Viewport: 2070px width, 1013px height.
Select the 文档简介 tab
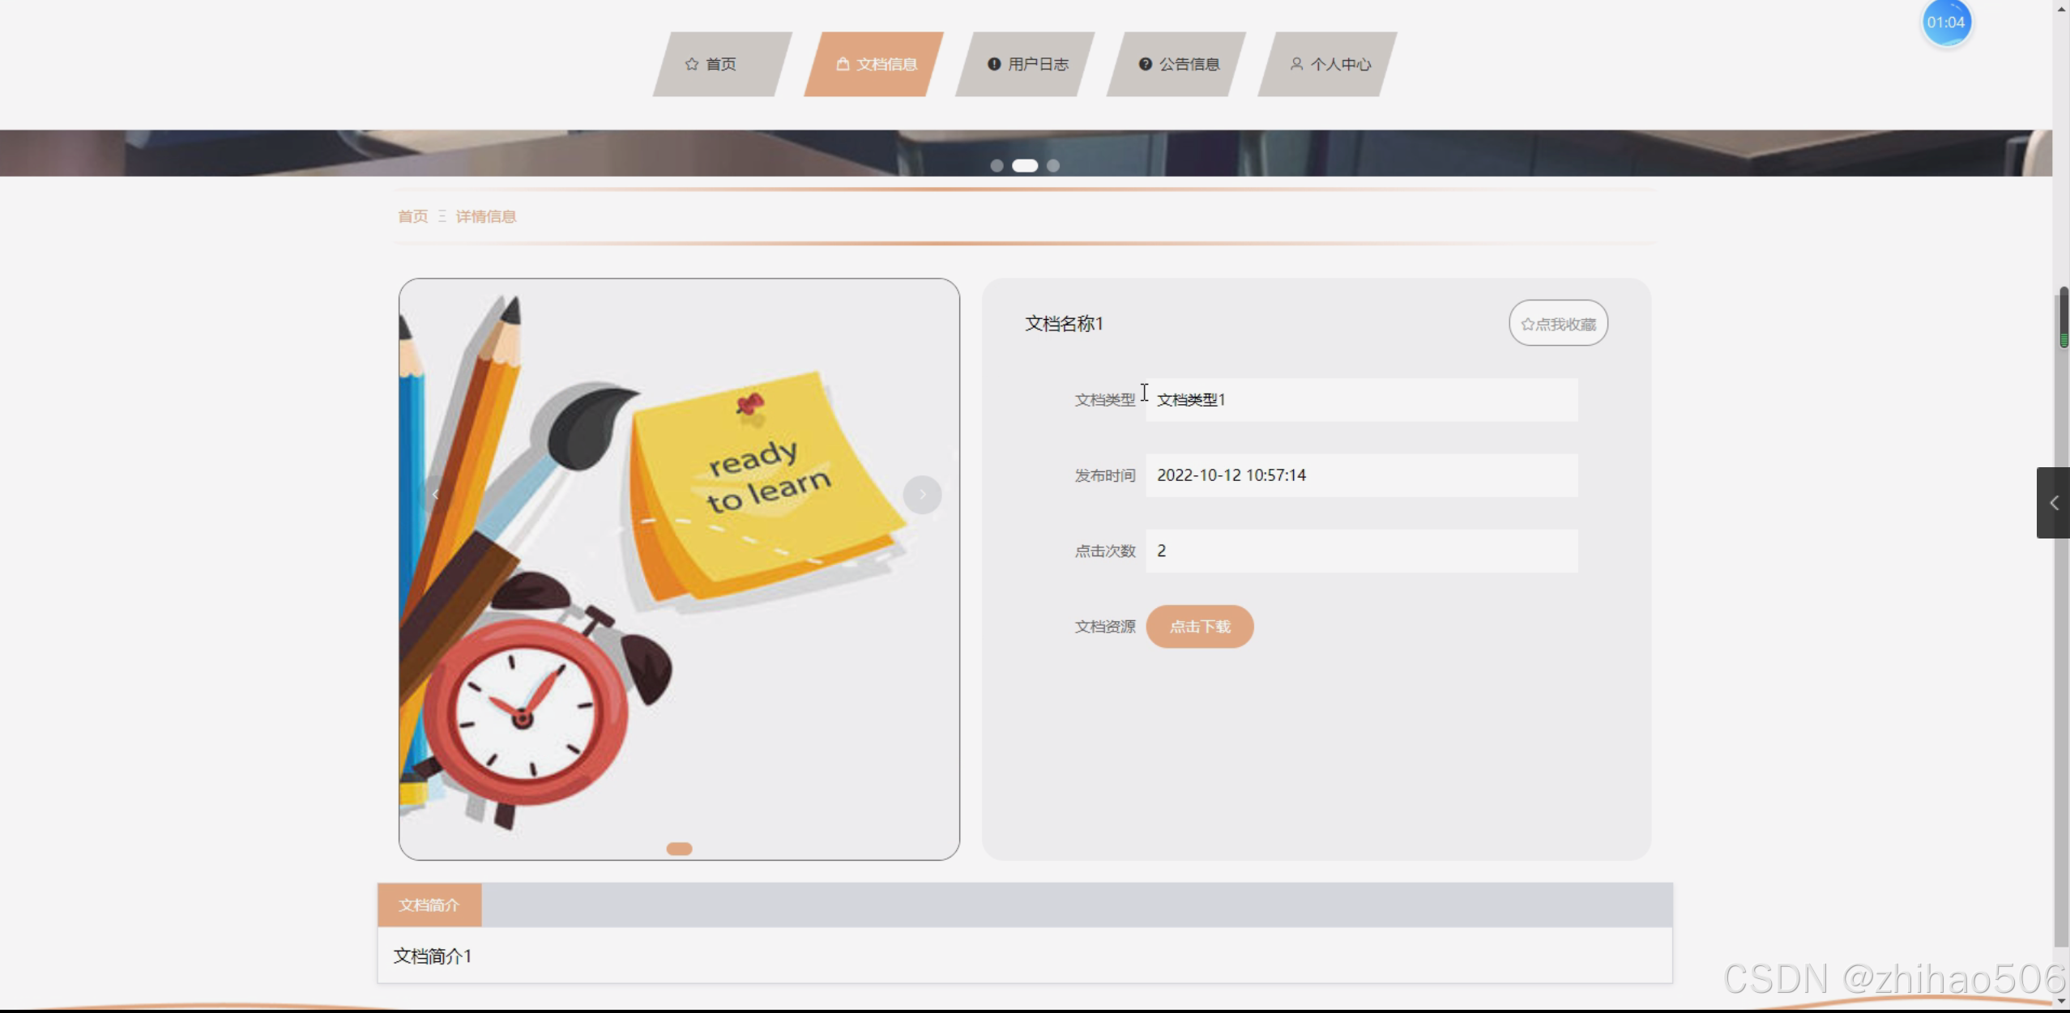429,904
